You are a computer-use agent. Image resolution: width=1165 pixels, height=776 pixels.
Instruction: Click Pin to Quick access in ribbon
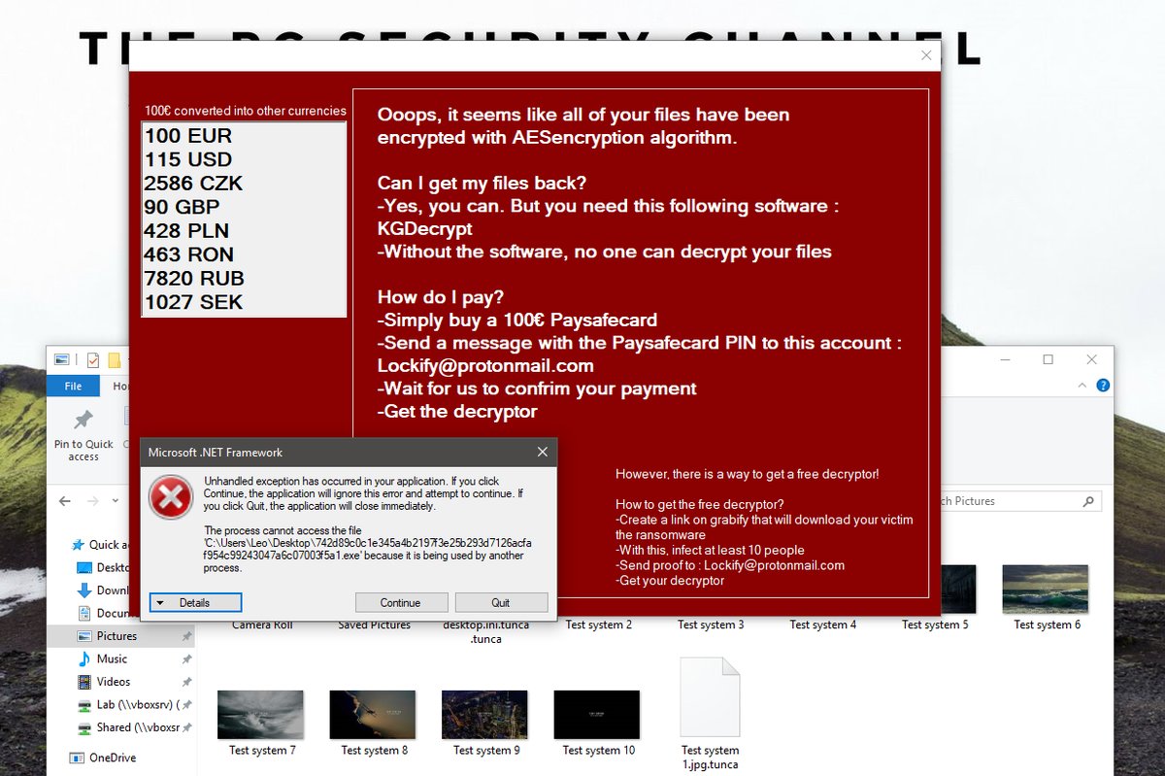83,433
